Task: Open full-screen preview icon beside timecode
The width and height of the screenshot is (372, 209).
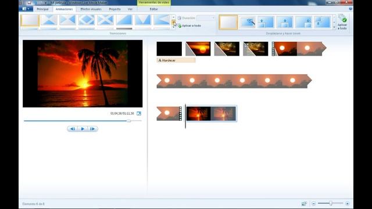Action: point(139,114)
